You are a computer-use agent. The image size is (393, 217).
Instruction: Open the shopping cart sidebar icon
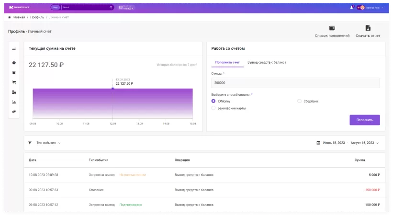tap(14, 82)
